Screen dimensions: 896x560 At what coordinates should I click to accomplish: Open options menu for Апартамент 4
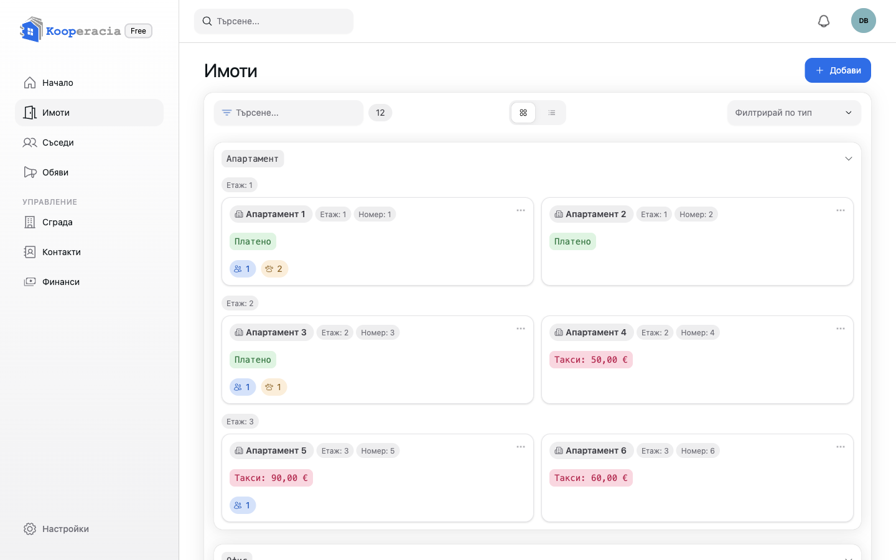point(841,329)
